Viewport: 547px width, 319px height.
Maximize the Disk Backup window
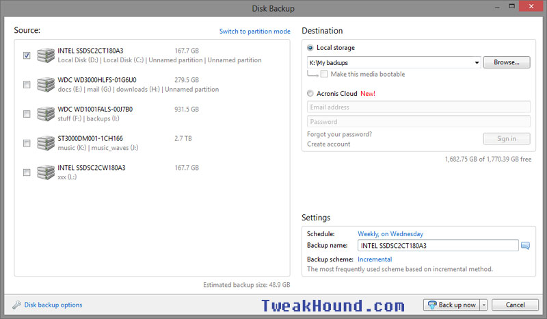point(511,6)
